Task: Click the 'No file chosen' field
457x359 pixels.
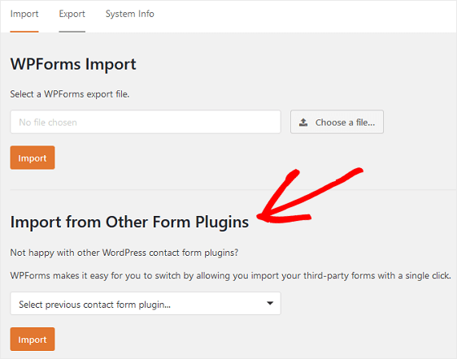Action: click(146, 122)
